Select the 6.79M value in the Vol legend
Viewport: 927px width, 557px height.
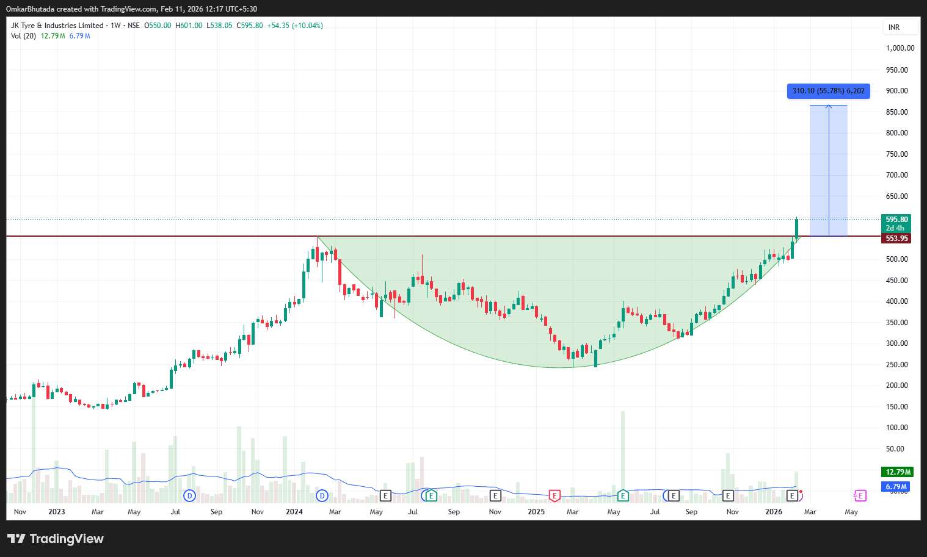tap(80, 36)
